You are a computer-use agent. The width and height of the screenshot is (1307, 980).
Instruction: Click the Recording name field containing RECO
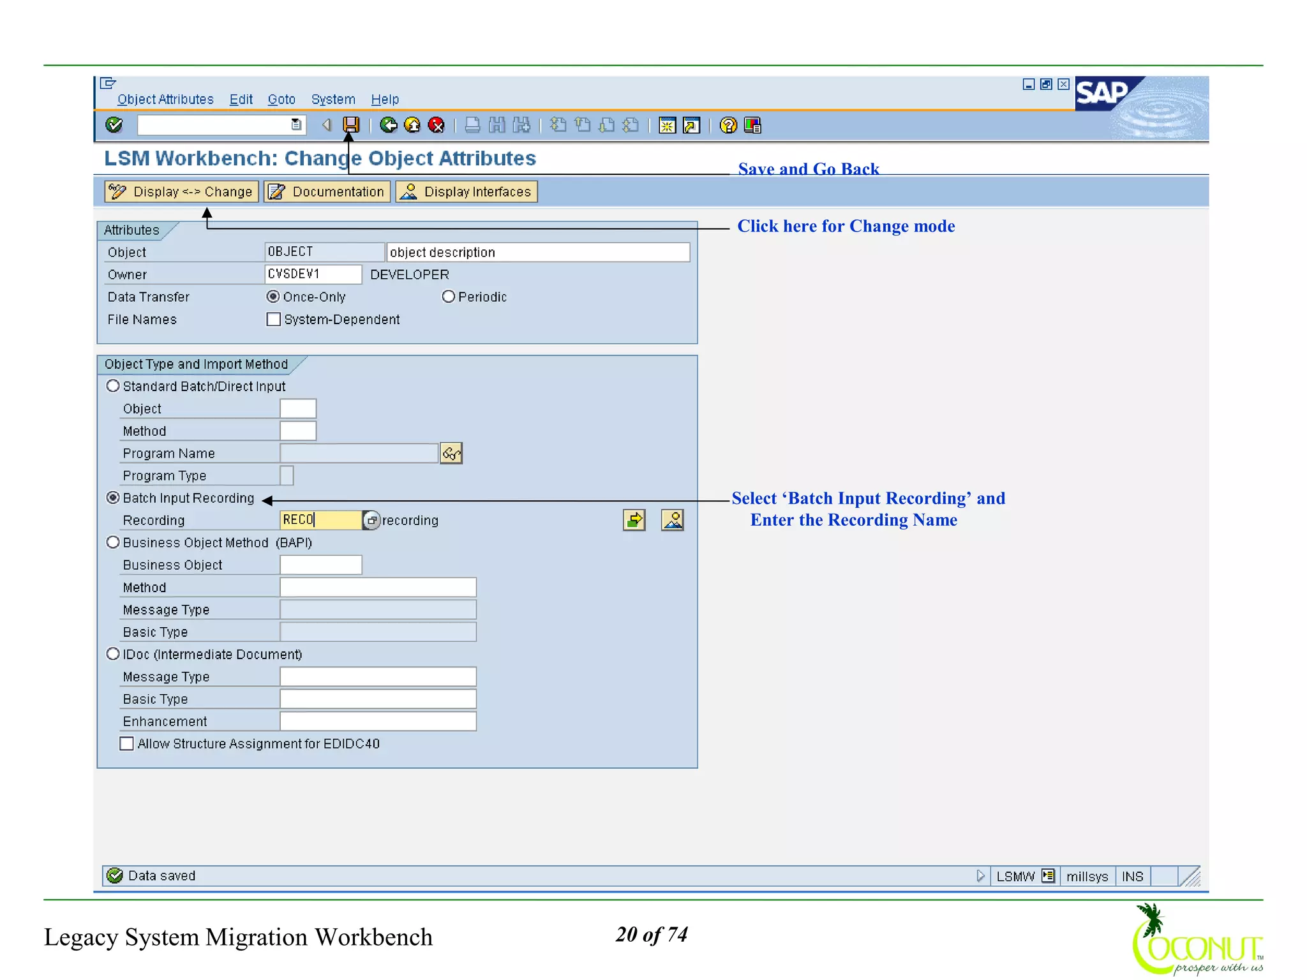click(x=321, y=520)
